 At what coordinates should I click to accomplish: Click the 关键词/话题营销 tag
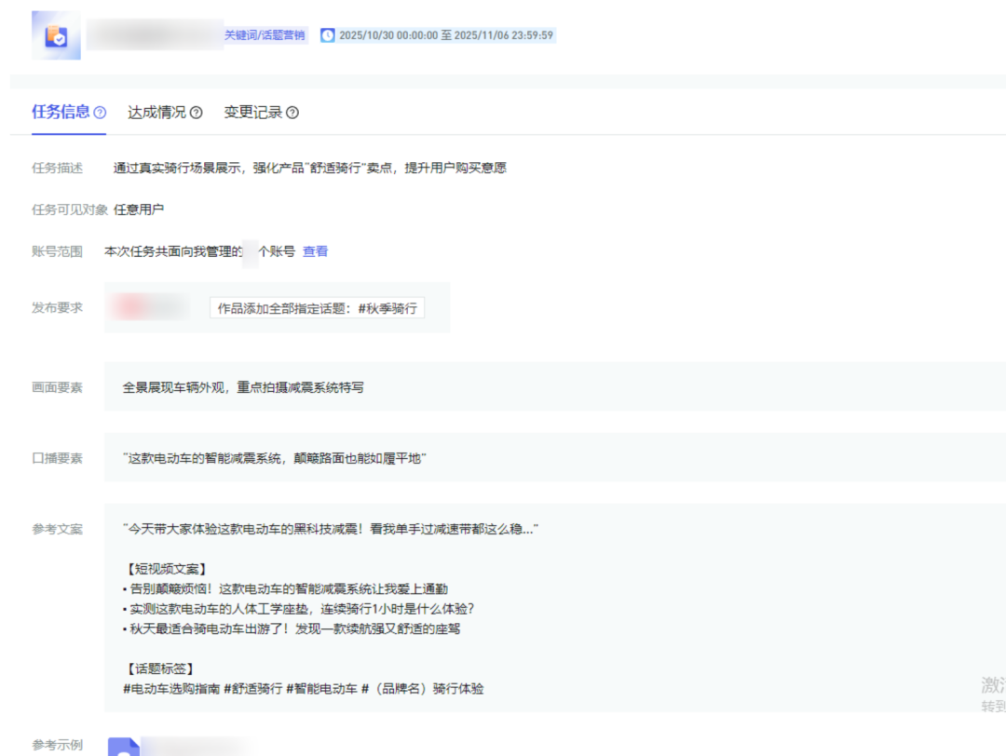click(265, 35)
